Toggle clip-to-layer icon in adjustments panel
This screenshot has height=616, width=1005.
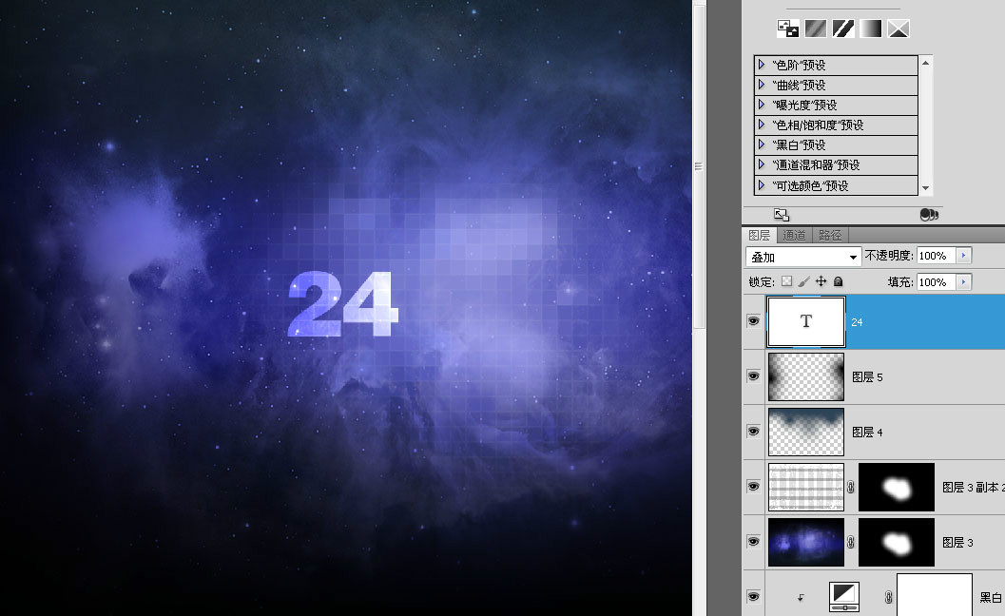point(929,215)
